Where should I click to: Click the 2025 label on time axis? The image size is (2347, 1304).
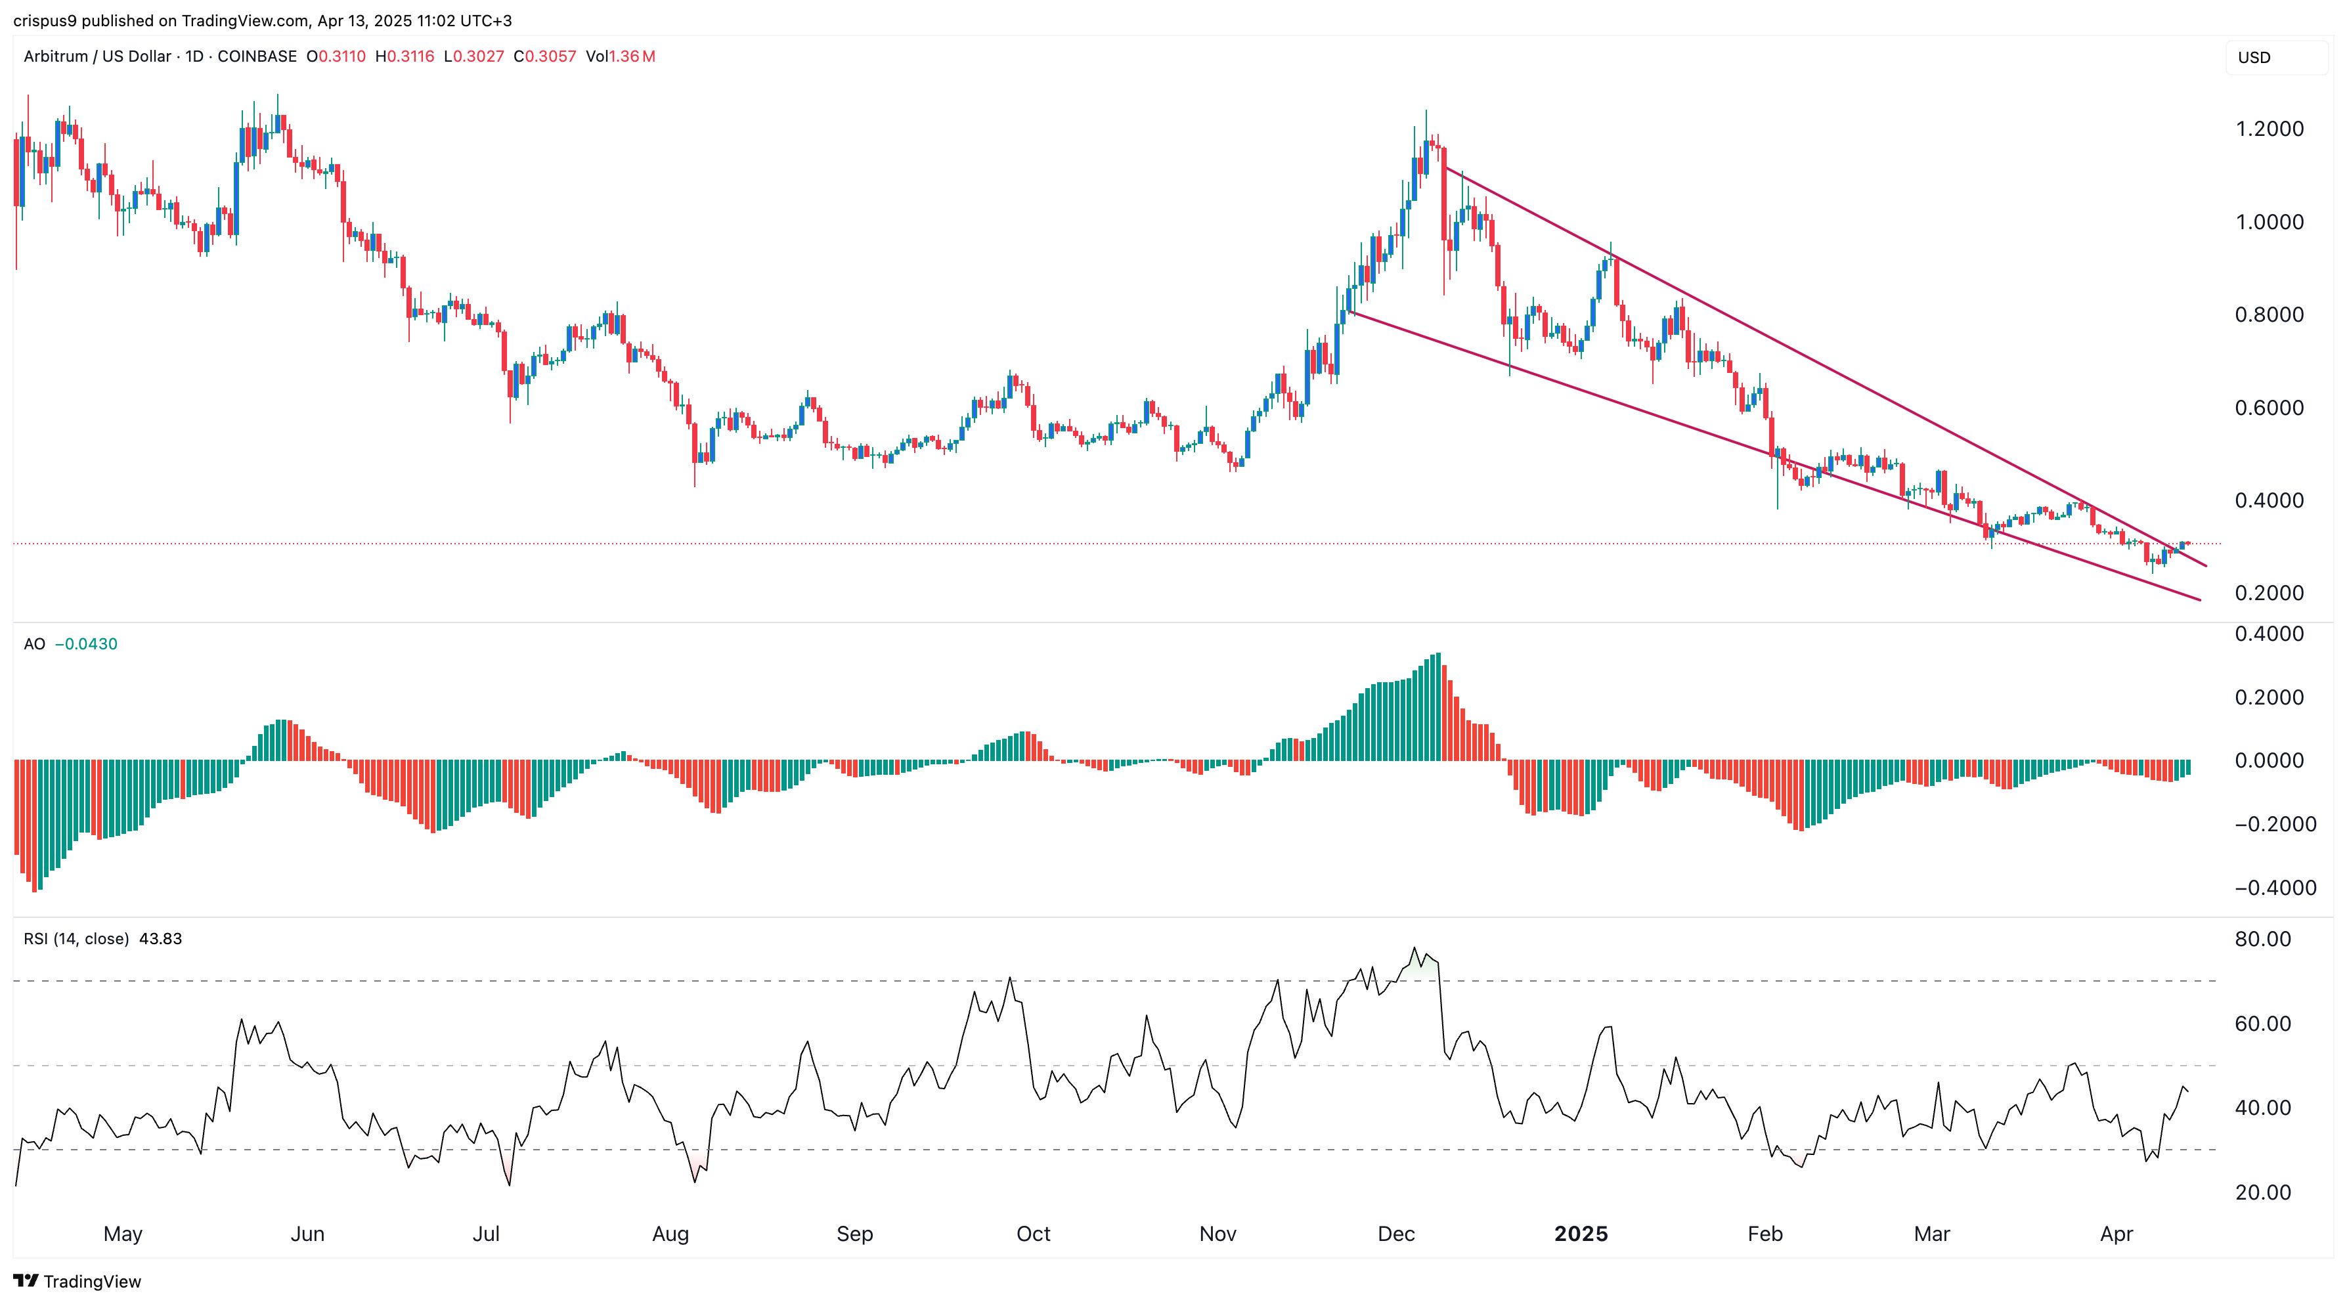(1581, 1234)
